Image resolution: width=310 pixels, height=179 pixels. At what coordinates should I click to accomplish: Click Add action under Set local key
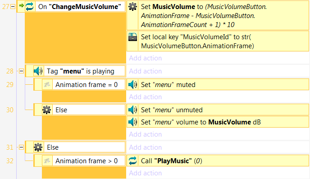click(x=145, y=58)
